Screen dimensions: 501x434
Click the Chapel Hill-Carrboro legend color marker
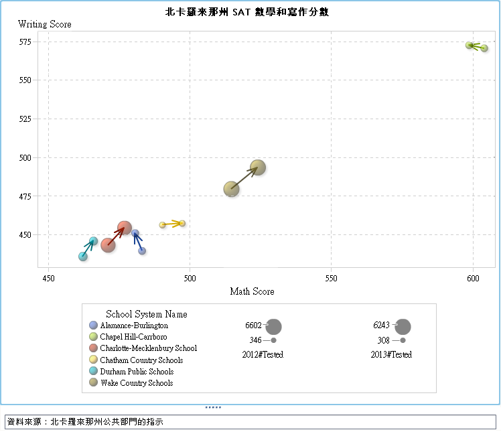94,337
